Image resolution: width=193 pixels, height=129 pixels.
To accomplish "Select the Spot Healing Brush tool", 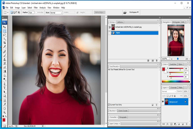I will point(5,52).
